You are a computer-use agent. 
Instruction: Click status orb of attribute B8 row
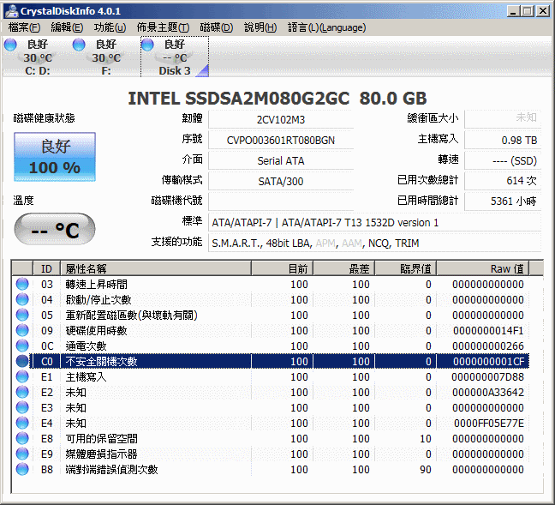click(22, 469)
